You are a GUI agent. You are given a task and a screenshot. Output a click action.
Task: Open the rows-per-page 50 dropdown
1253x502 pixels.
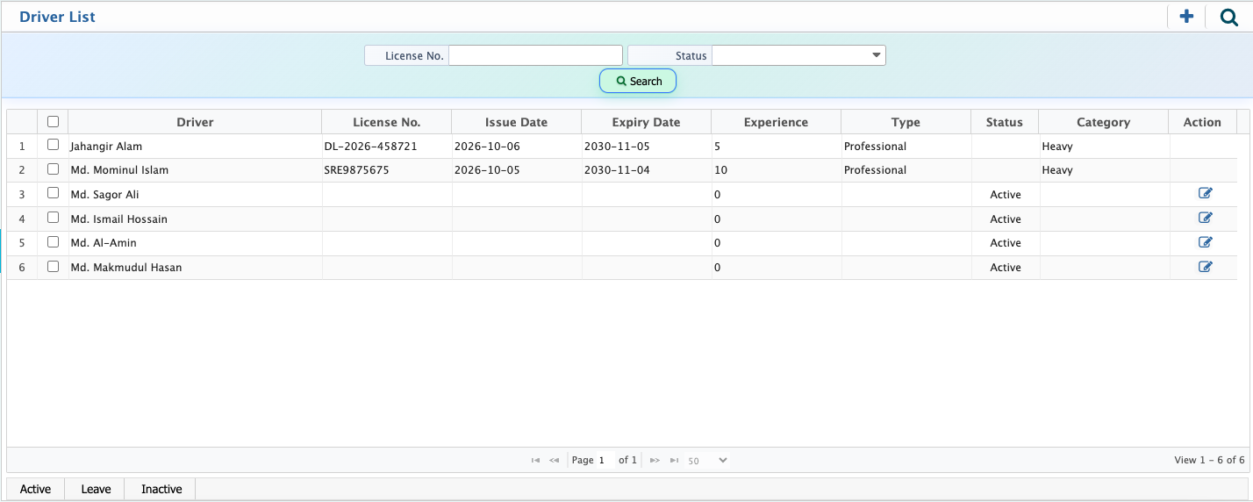(707, 460)
